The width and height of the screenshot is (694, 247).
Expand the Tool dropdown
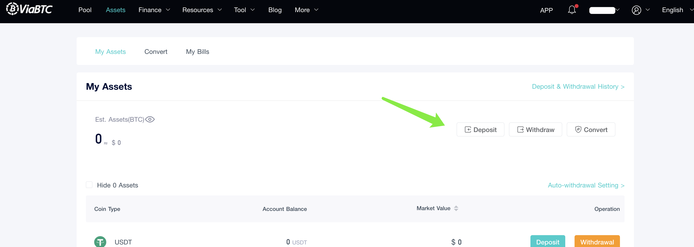[244, 10]
